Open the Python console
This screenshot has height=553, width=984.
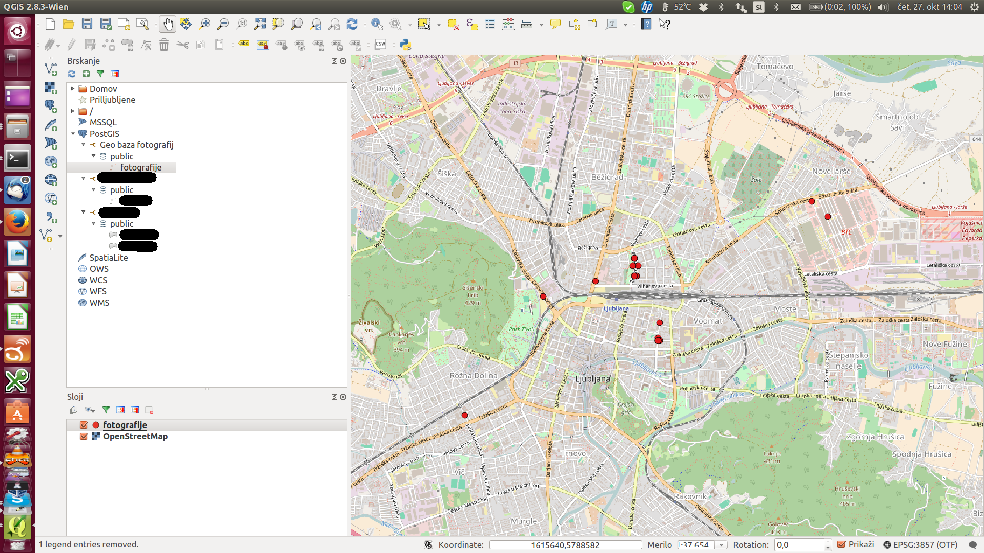tap(405, 45)
